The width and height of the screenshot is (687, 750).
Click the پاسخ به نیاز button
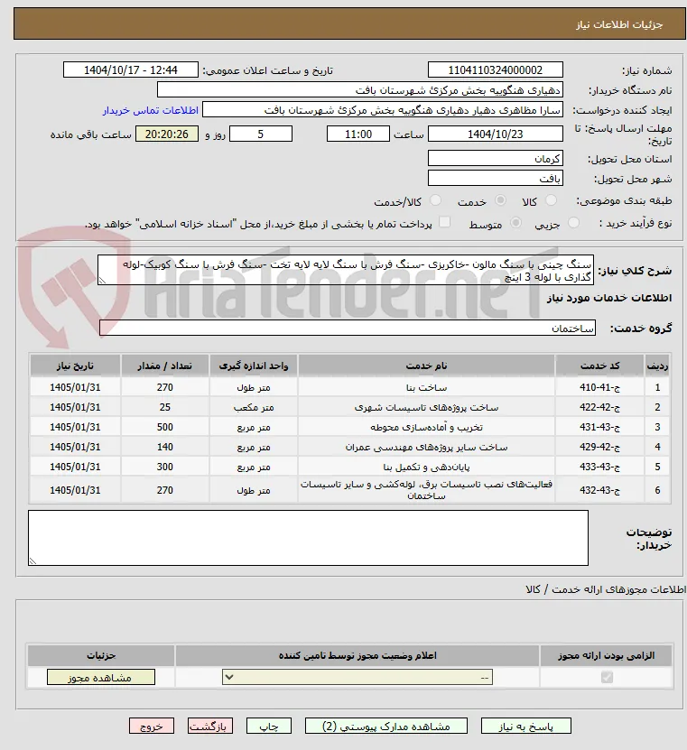pos(525,727)
